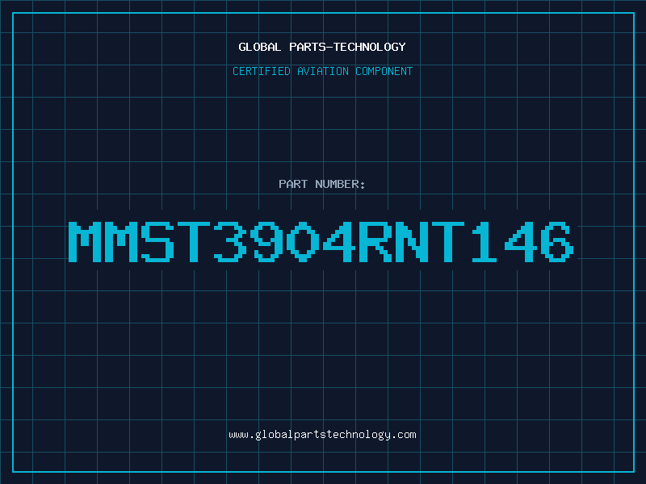Screen dimensions: 646x484
Task: Open the www.globalpartstechnology.com link
Action: click(x=322, y=435)
